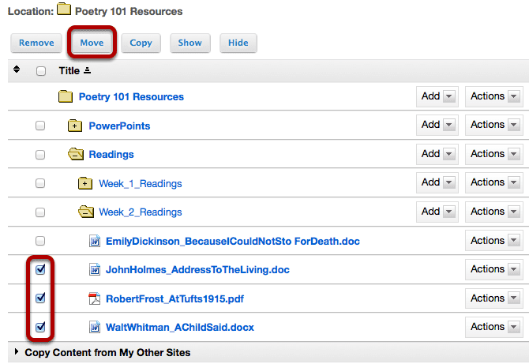Toggle the select-all checkbox beside Title
The image size is (529, 364).
(x=41, y=71)
